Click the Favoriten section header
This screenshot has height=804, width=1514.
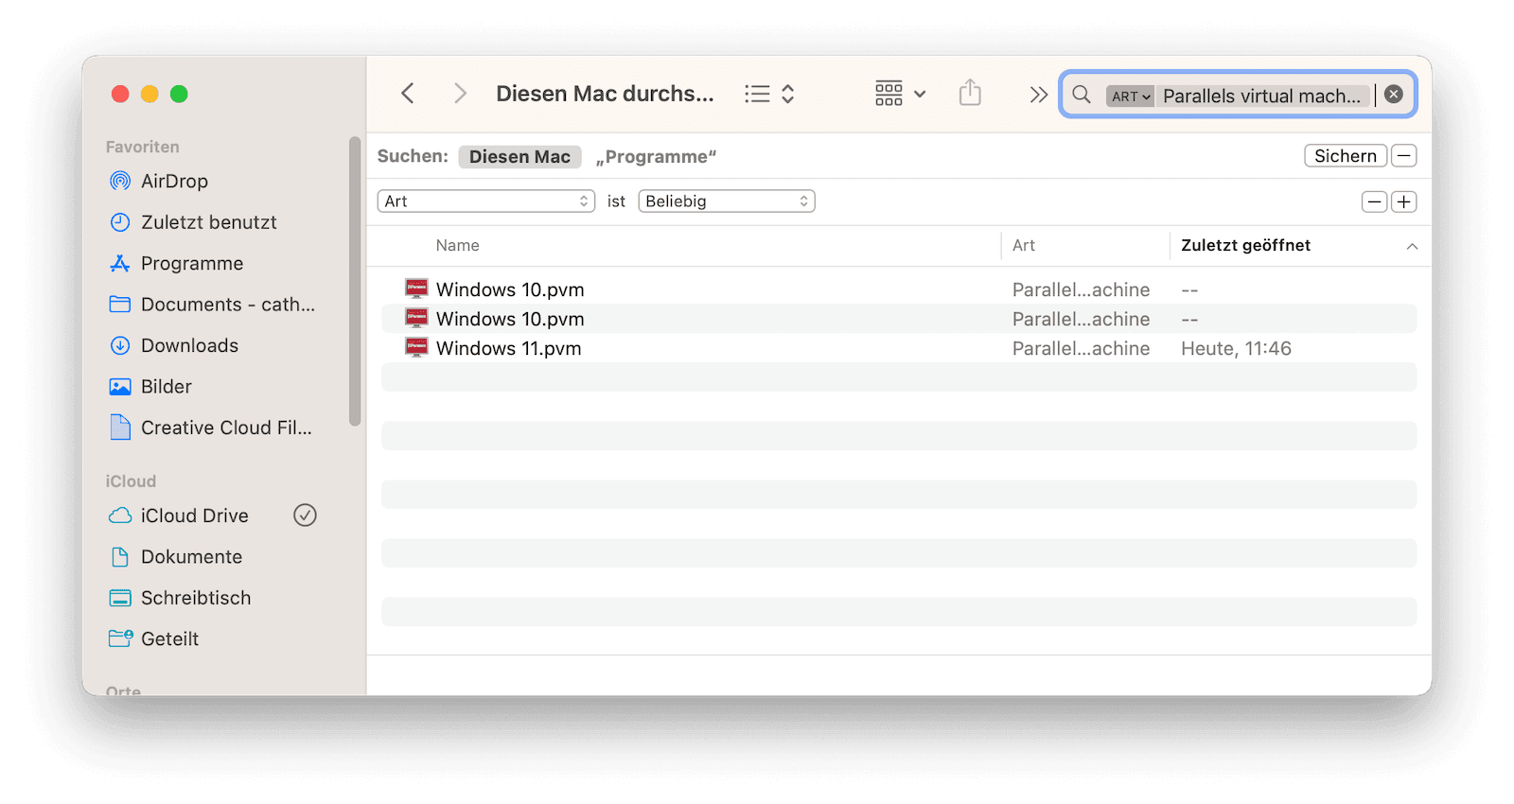142,147
